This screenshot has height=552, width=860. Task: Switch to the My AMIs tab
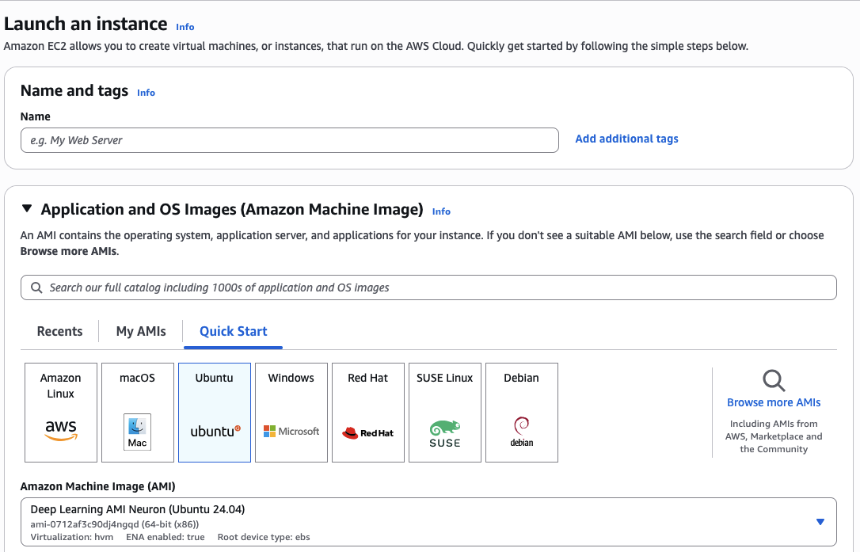141,331
